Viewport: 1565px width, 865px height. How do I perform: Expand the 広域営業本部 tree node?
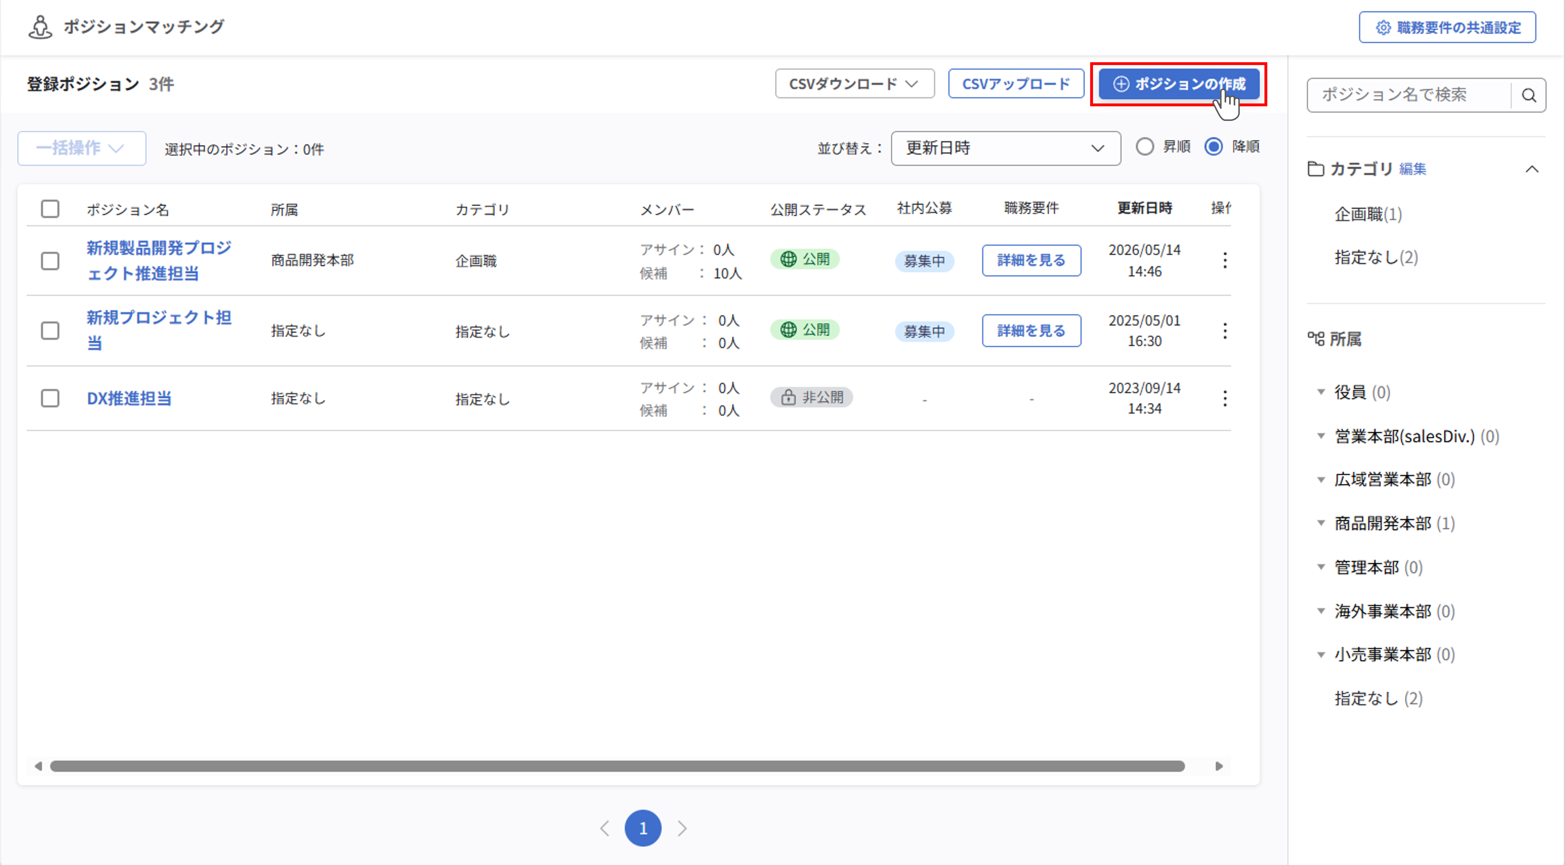(x=1320, y=480)
